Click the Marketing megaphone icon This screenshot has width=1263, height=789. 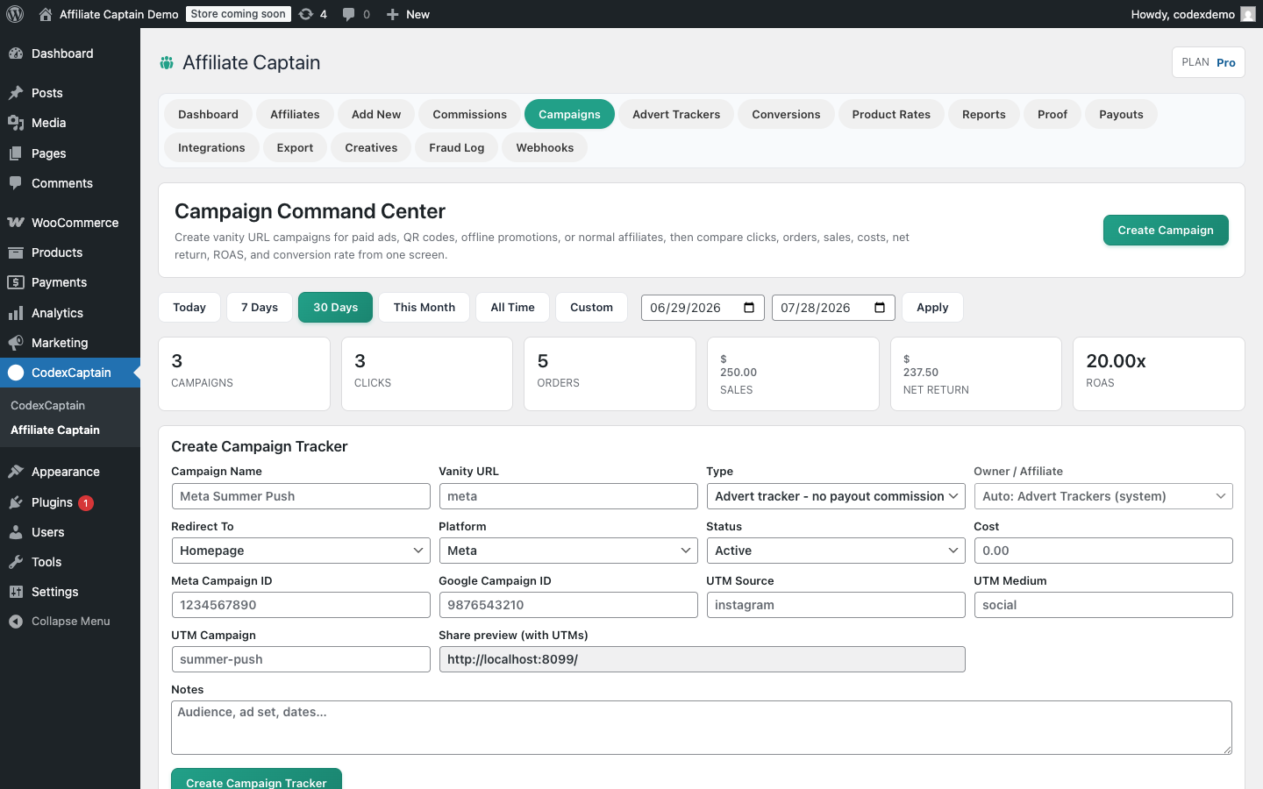pos(16,343)
